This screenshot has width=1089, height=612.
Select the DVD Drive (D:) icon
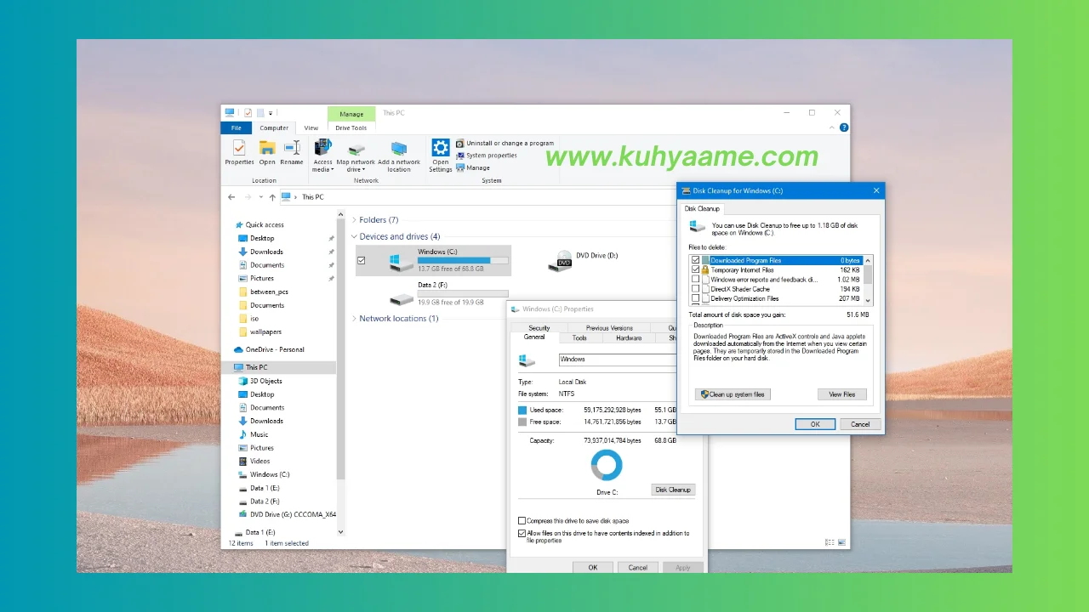[560, 260]
